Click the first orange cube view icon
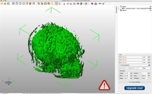The width and height of the screenshot is (152, 94). click(13, 4)
